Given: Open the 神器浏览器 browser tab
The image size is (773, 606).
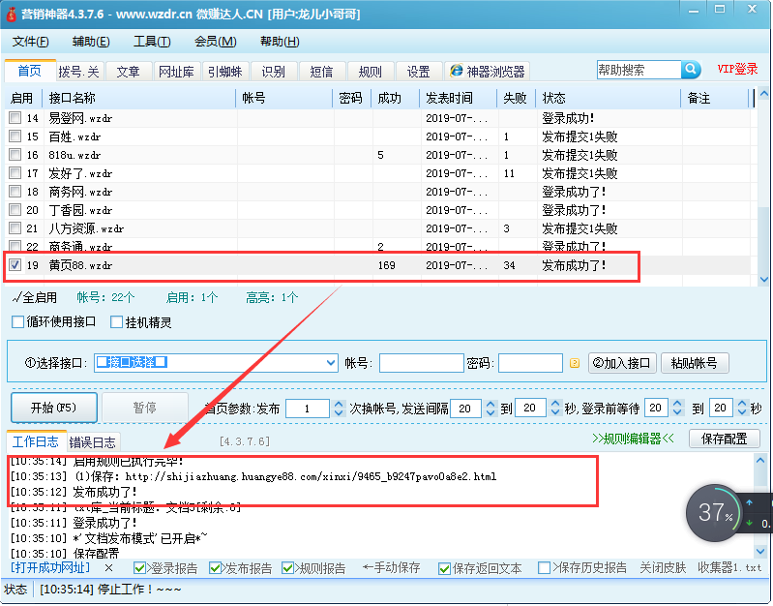Looking at the screenshot, I should click(487, 72).
